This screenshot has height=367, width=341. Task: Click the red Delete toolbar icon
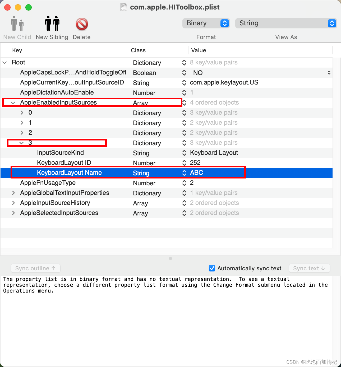coord(82,24)
